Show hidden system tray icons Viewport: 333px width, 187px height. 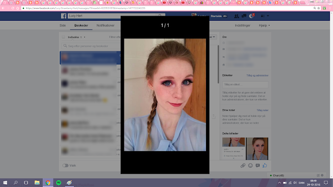point(279,183)
